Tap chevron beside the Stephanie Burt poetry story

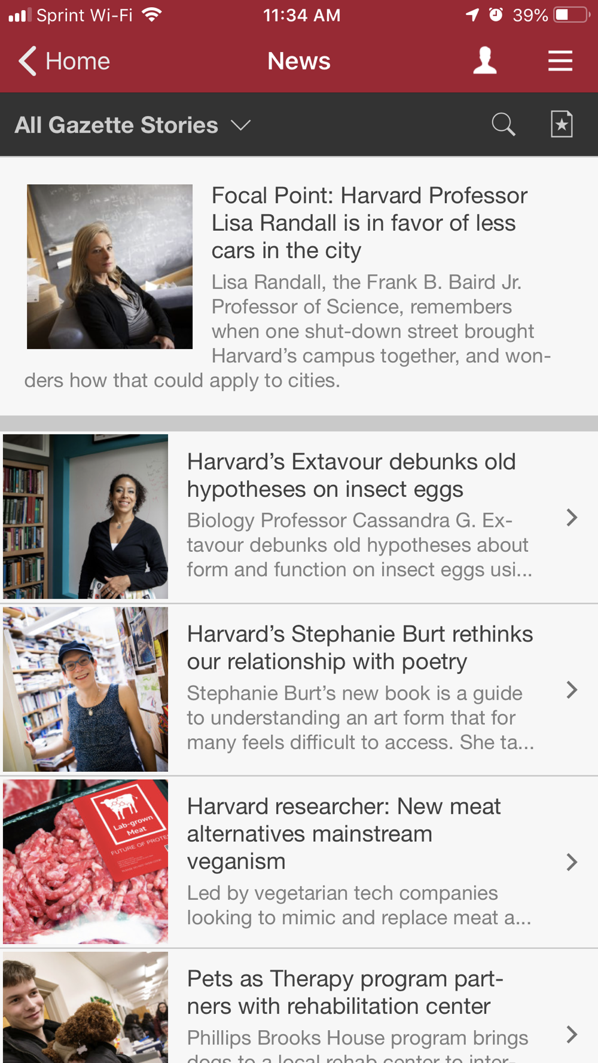click(x=572, y=689)
